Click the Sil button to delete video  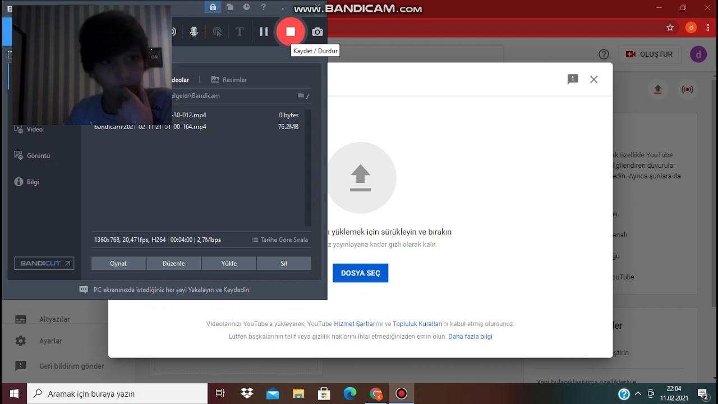284,263
